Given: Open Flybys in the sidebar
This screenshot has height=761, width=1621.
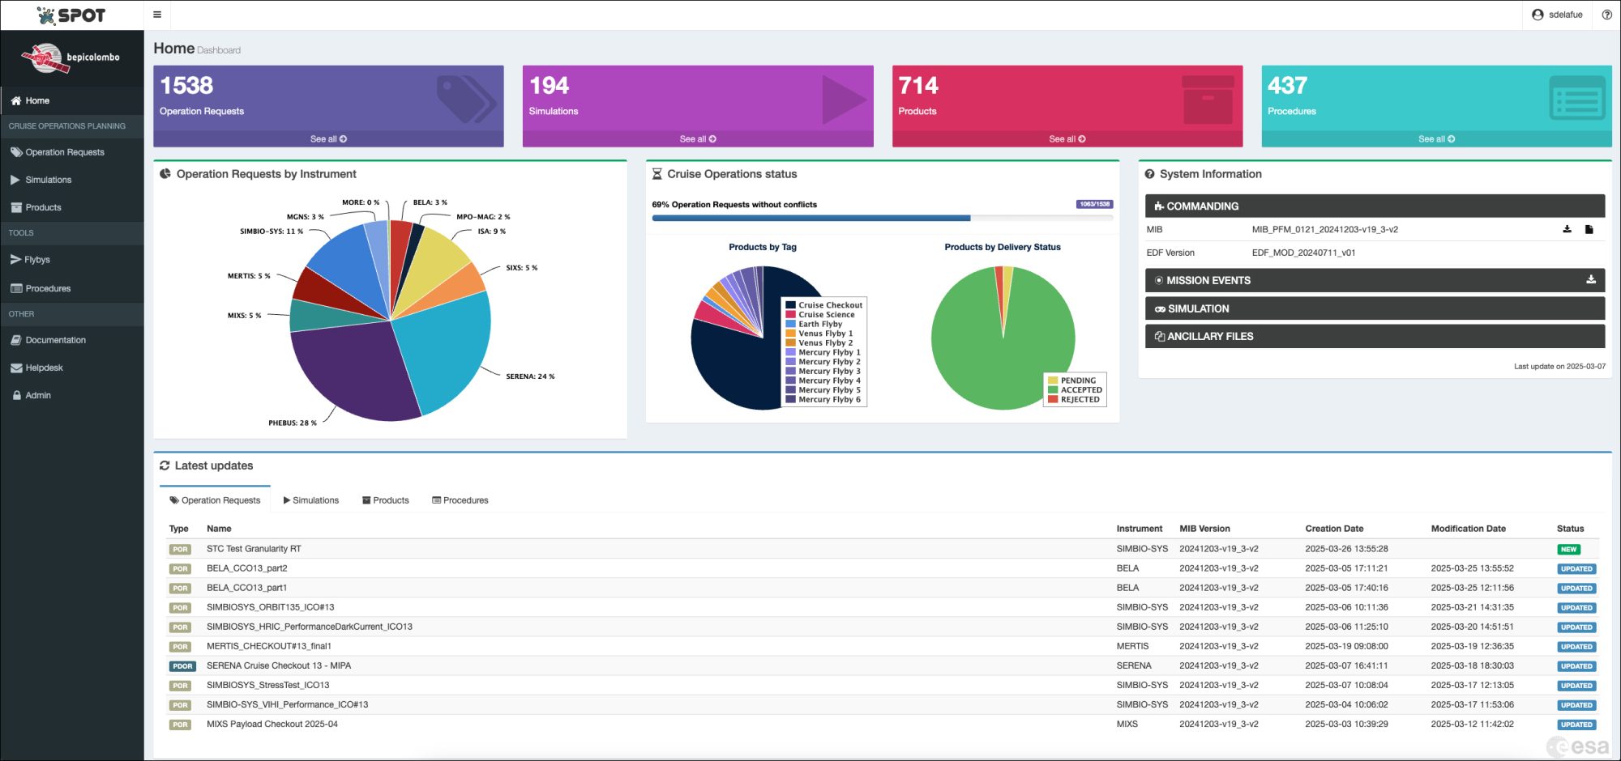Looking at the screenshot, I should [x=36, y=260].
